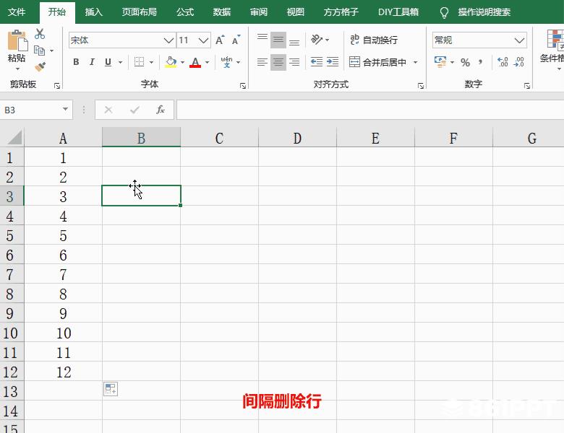Click the 操作说明搜索 search box
Screen dimensions: 564x433
pos(484,12)
